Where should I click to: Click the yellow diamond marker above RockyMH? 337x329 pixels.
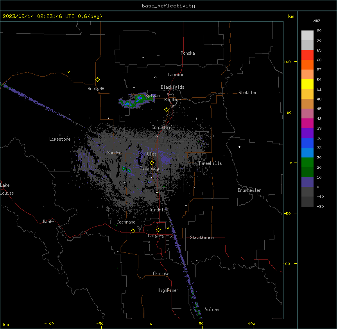98,80
